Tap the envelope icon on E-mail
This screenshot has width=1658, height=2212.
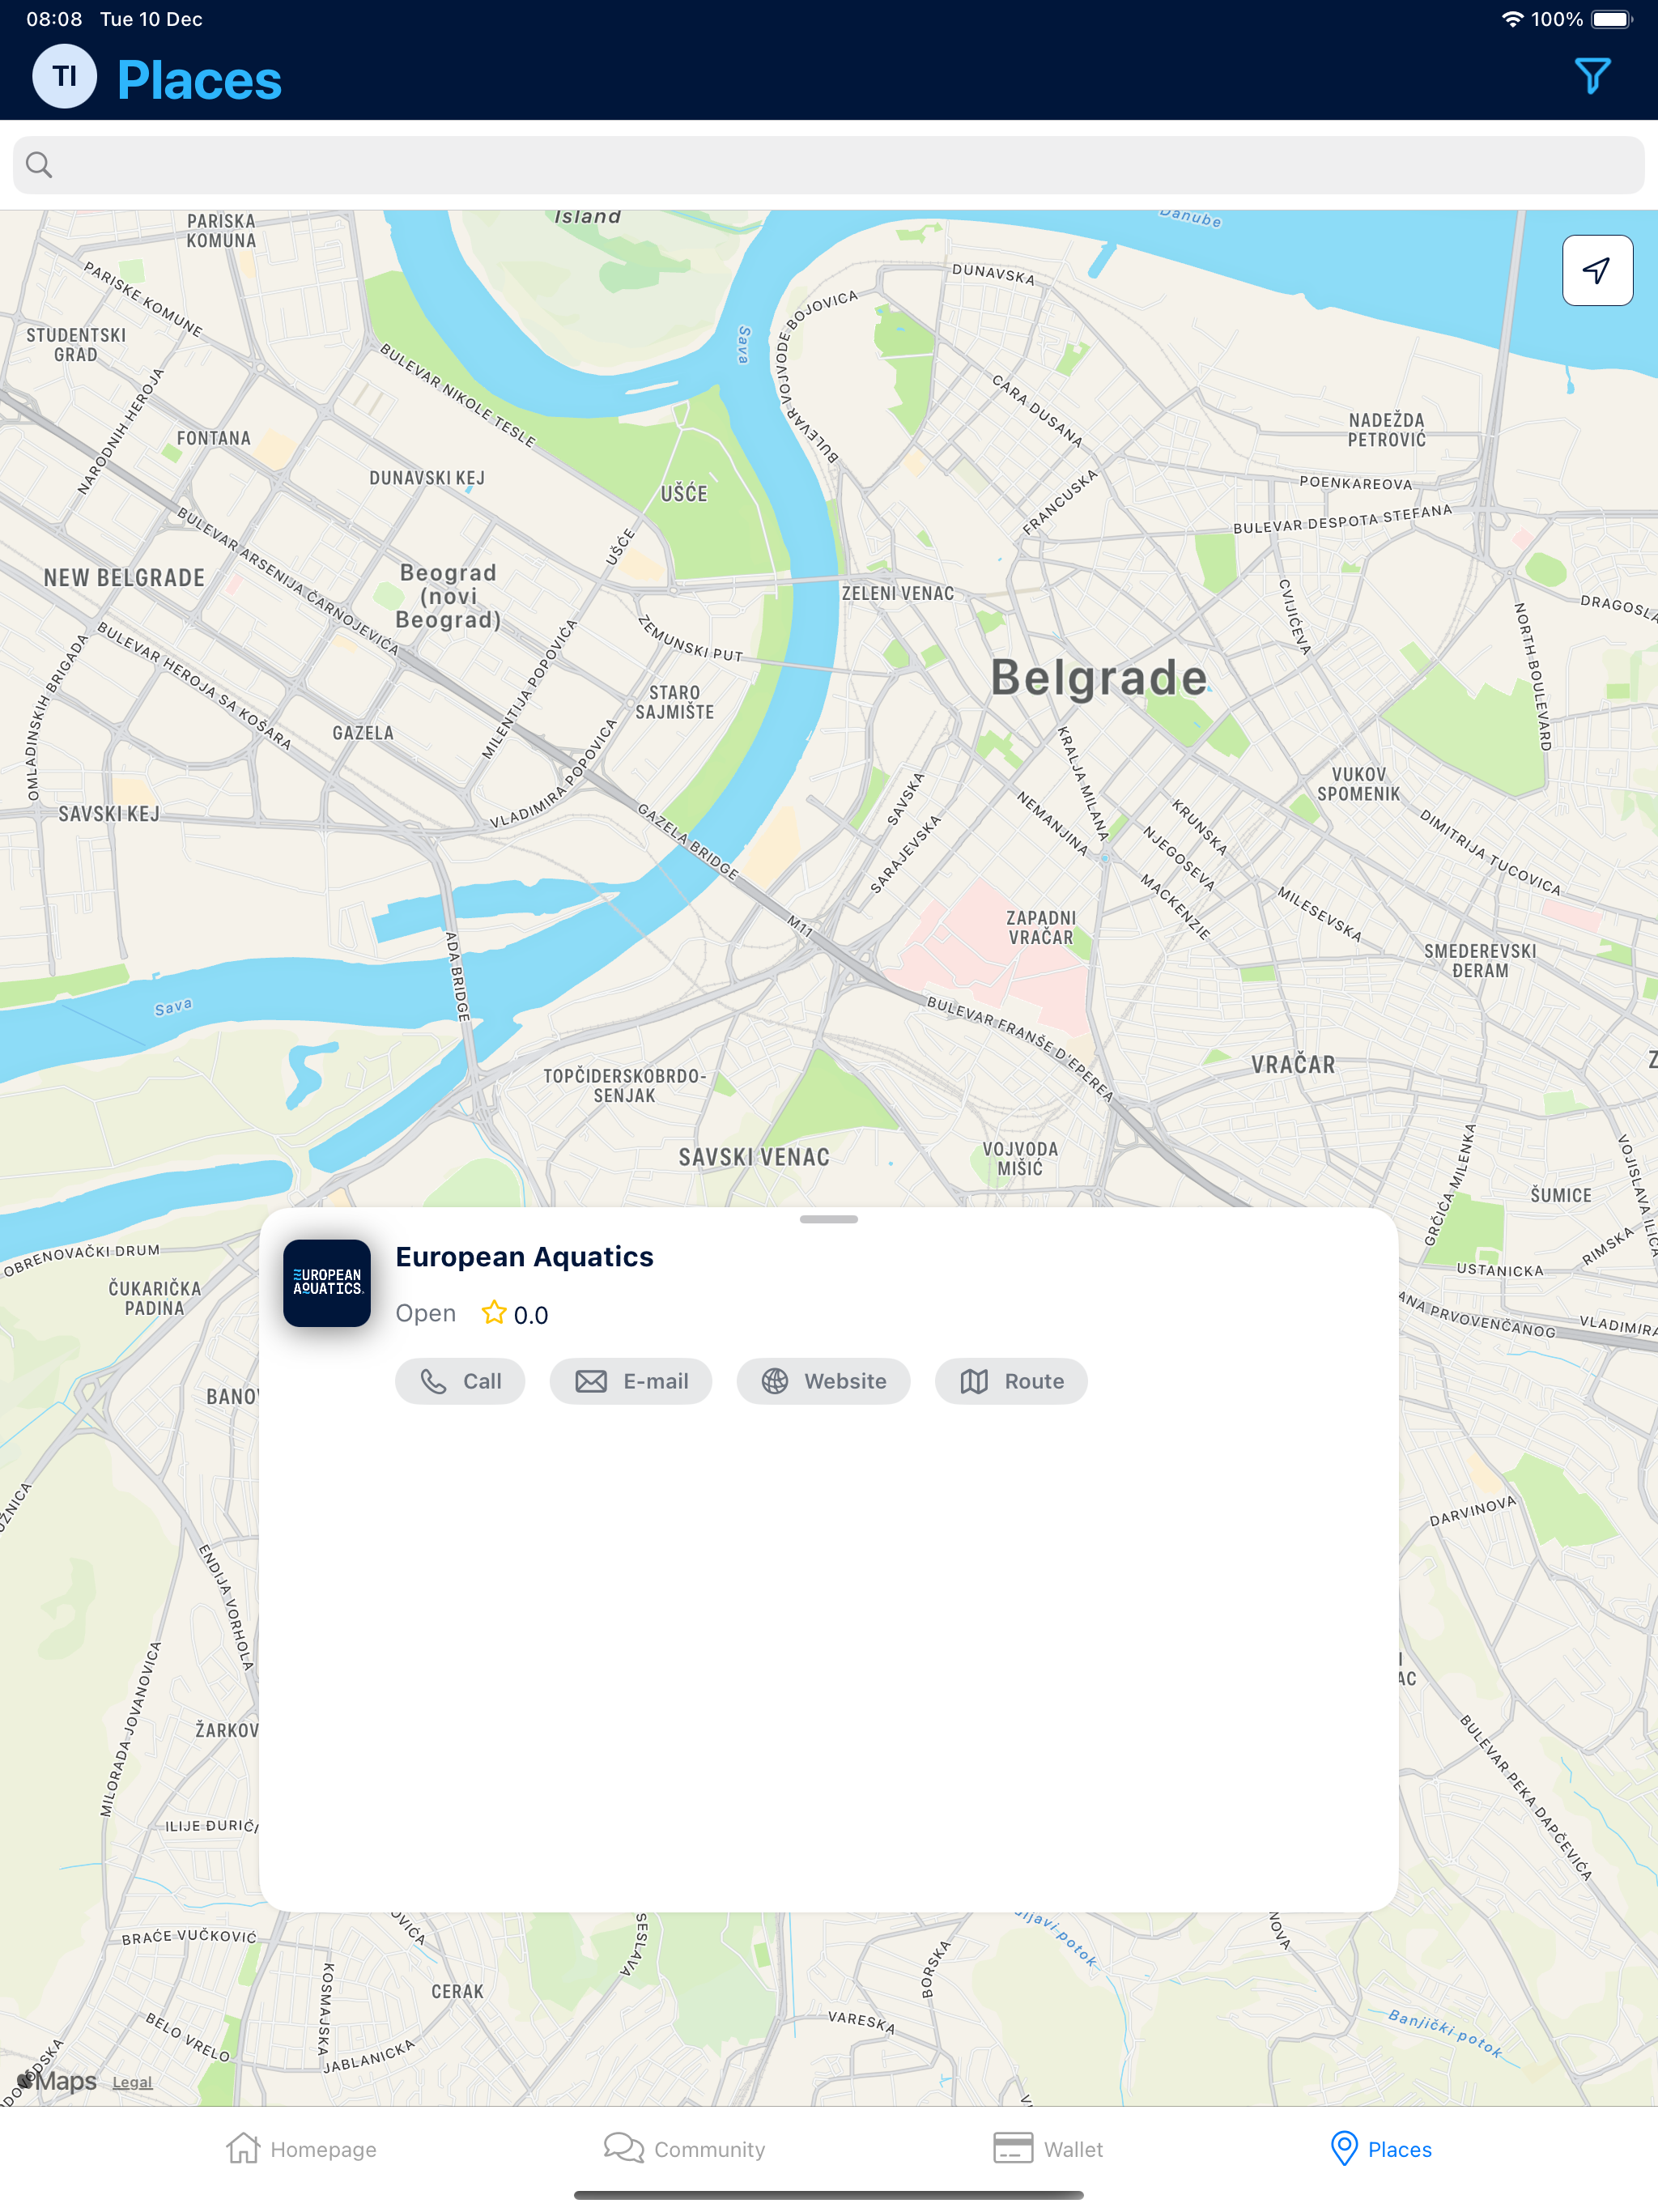[x=591, y=1381]
